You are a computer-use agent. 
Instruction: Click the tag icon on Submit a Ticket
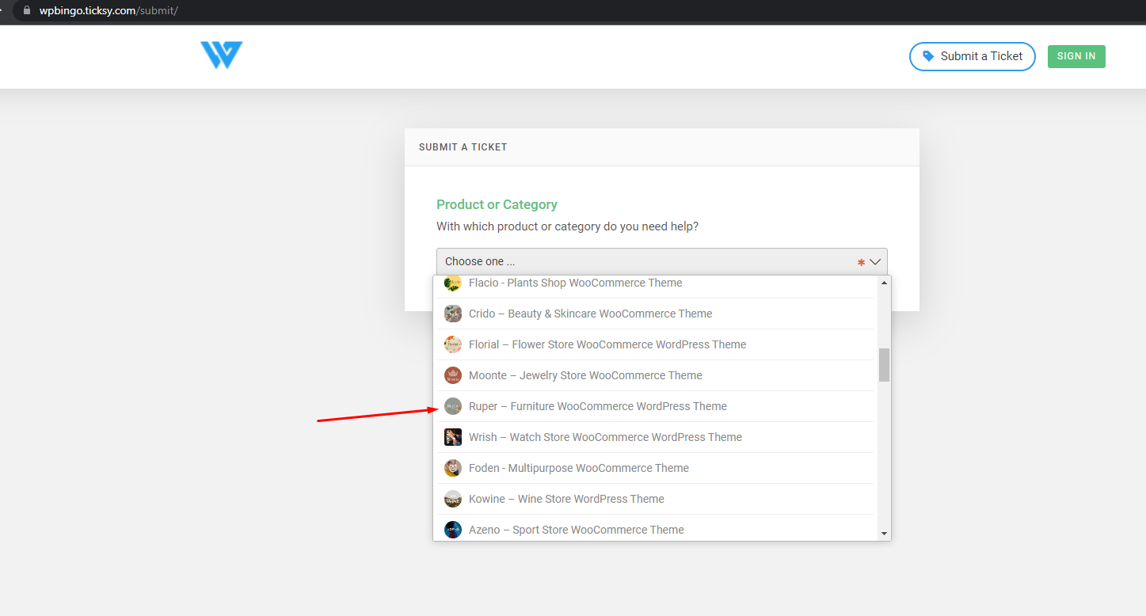(x=928, y=56)
